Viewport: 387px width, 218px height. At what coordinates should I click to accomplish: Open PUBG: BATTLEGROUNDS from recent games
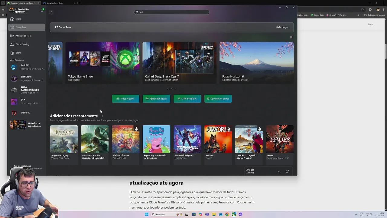[x=27, y=90]
